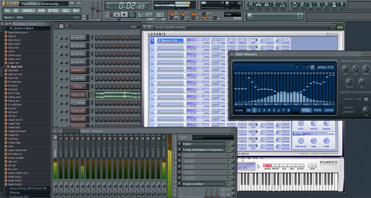This screenshot has width=371, height=198.
Task: Open the audio editor scissors-wrench icon
Action: tap(318, 5)
